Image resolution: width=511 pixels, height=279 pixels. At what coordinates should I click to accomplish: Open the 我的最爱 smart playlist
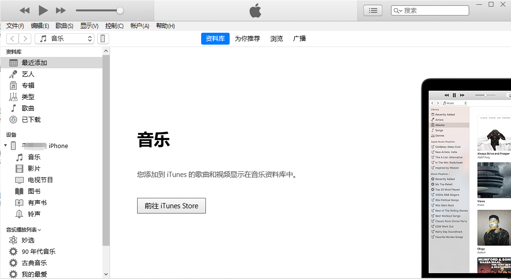(52, 274)
